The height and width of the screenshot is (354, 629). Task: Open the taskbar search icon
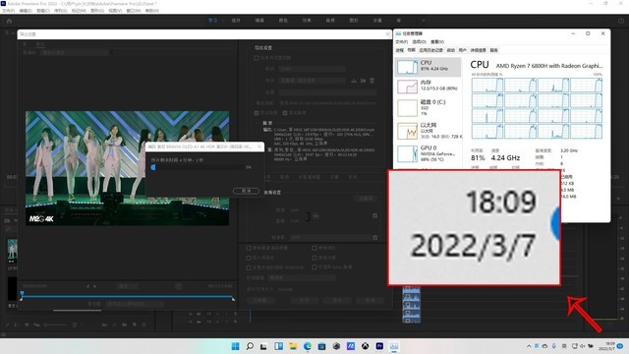tap(250, 346)
